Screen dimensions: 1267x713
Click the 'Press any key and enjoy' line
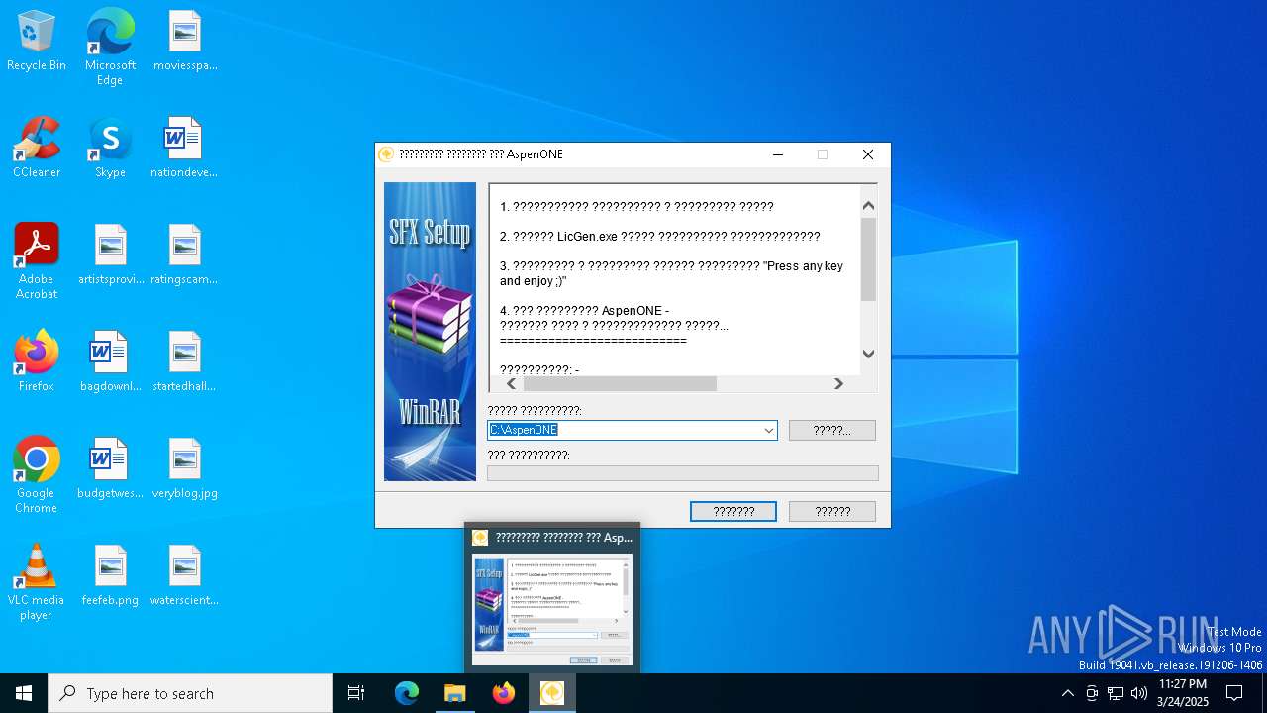click(x=671, y=273)
